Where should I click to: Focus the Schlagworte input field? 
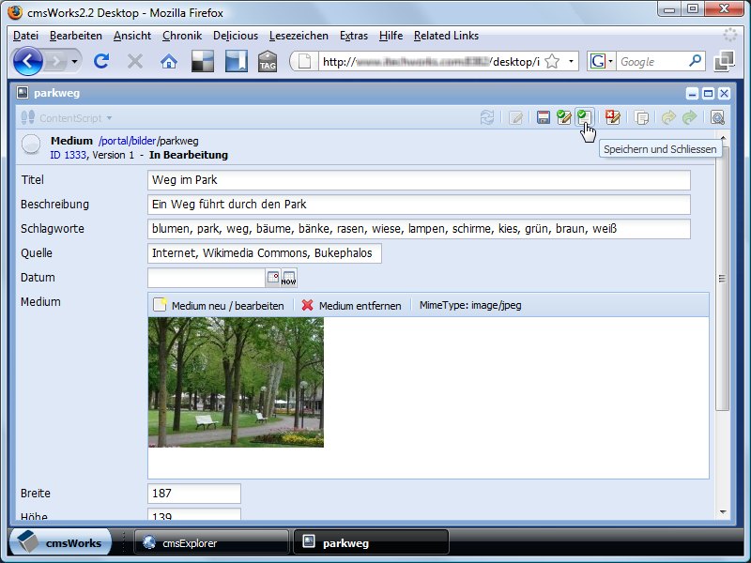[x=419, y=229]
